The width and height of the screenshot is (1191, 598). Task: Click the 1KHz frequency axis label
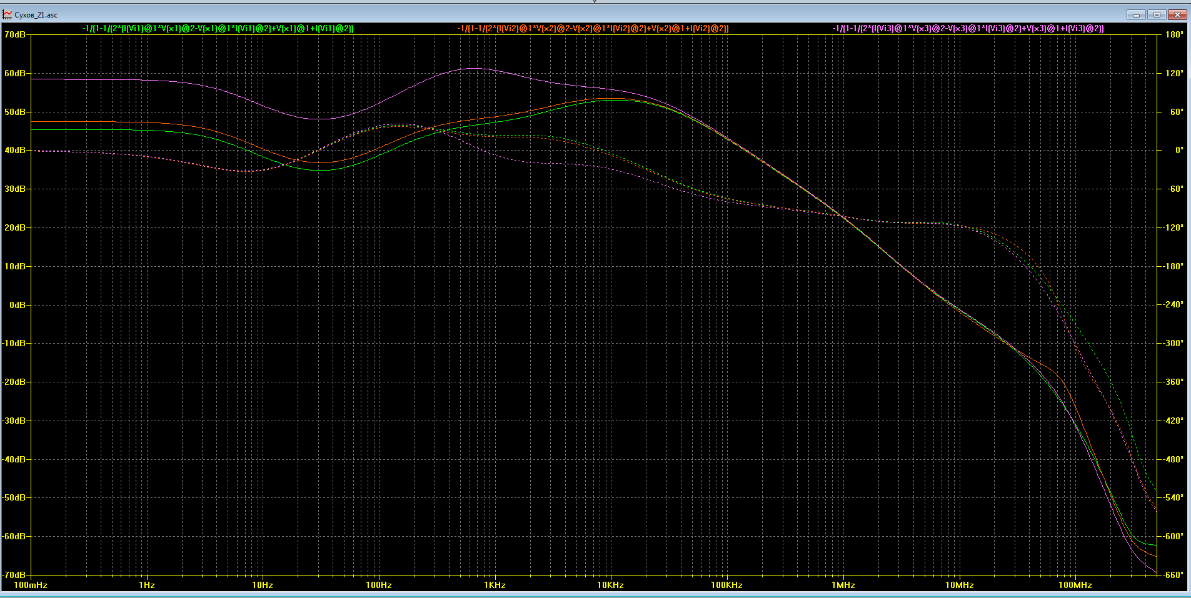495,585
